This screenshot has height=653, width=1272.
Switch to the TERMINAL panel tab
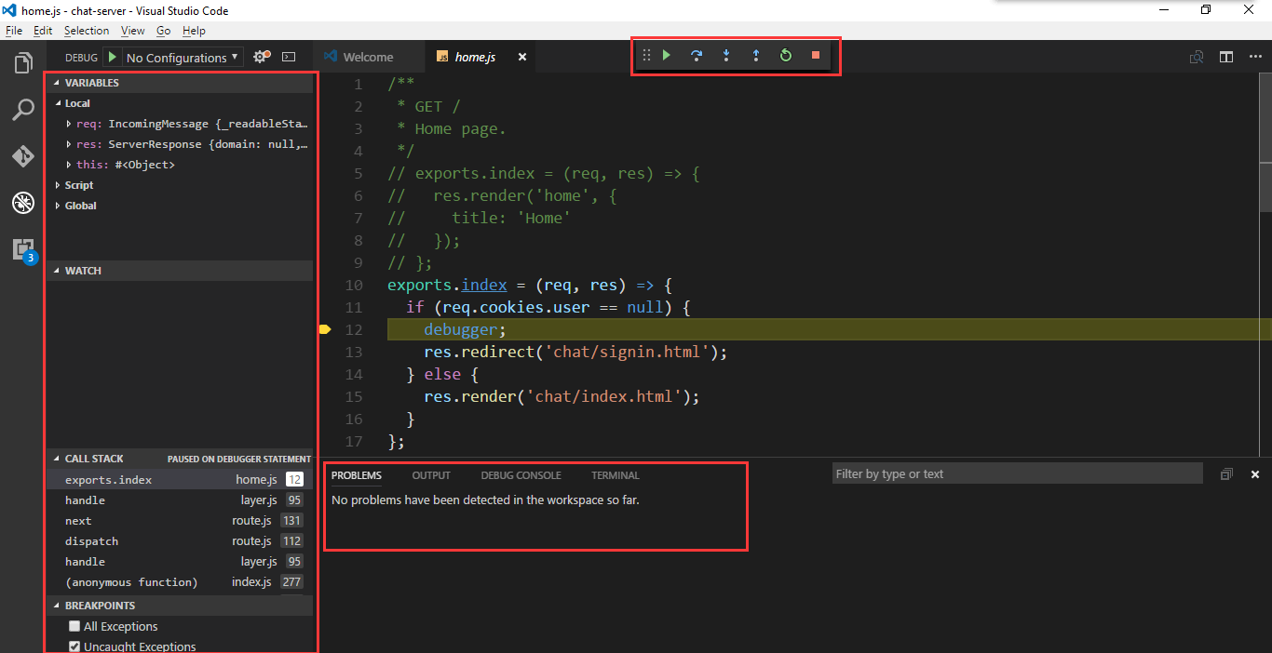pos(616,475)
